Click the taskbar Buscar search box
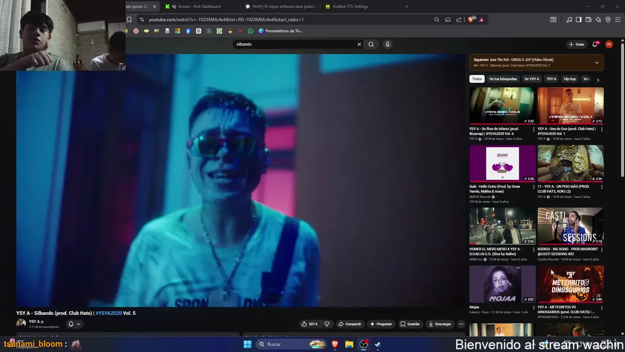This screenshot has width=625, height=352. click(x=291, y=344)
